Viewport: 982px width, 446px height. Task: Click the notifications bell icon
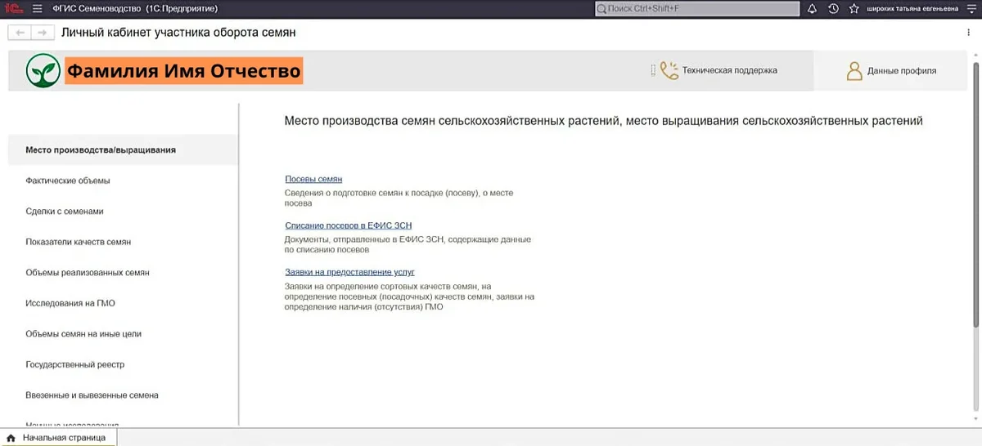(x=812, y=9)
